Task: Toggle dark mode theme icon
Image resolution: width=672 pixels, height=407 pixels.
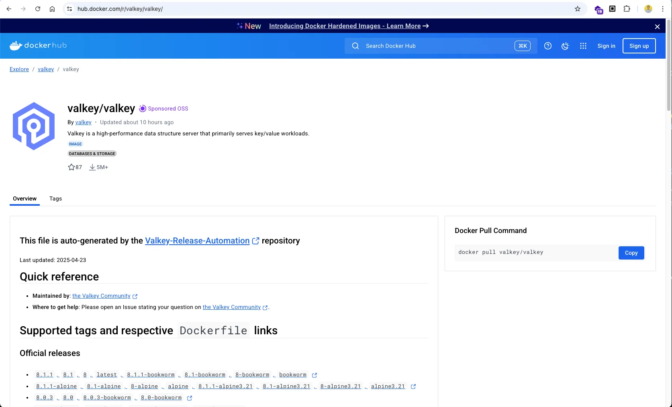Action: (566, 46)
